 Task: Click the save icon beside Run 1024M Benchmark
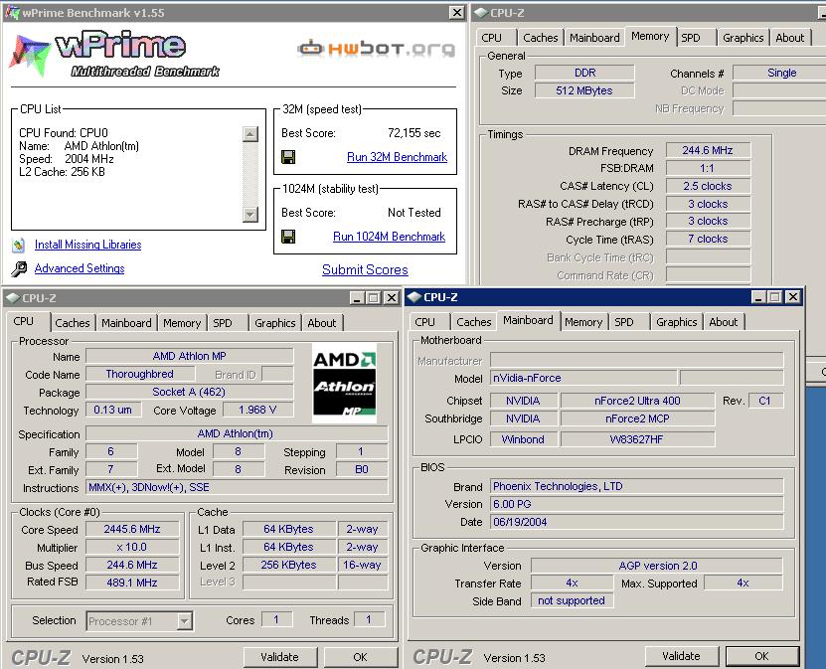coord(288,237)
